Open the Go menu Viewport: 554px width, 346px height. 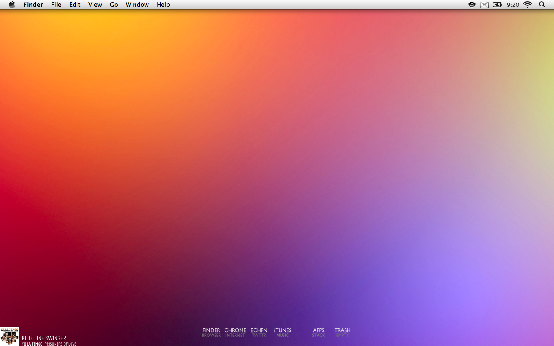tap(114, 5)
